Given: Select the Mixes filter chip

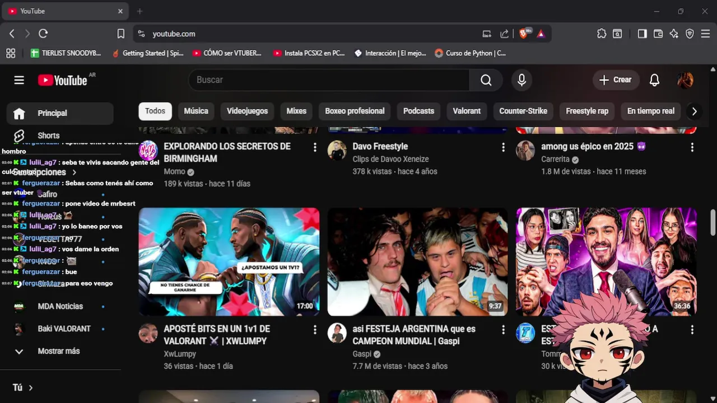Looking at the screenshot, I should [296, 111].
